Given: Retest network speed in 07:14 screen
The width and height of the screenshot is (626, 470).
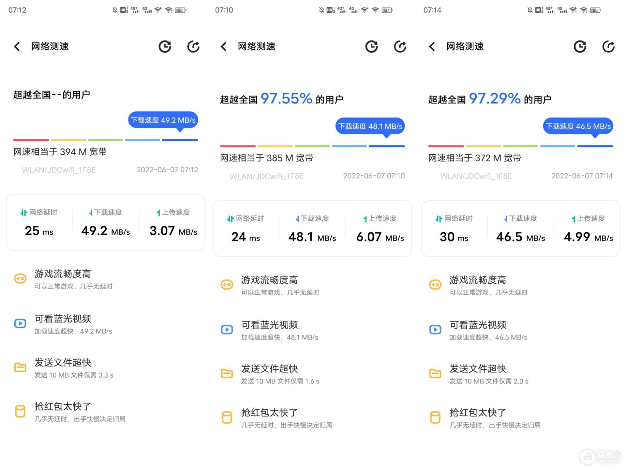Looking at the screenshot, I should click(608, 46).
